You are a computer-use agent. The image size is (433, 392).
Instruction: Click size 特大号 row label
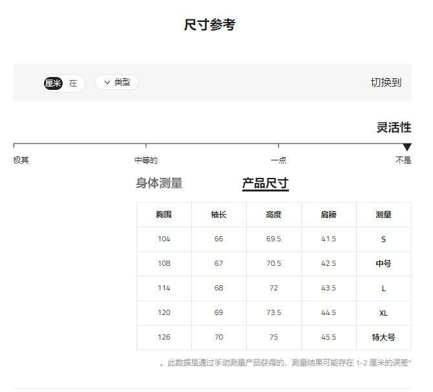pos(384,338)
